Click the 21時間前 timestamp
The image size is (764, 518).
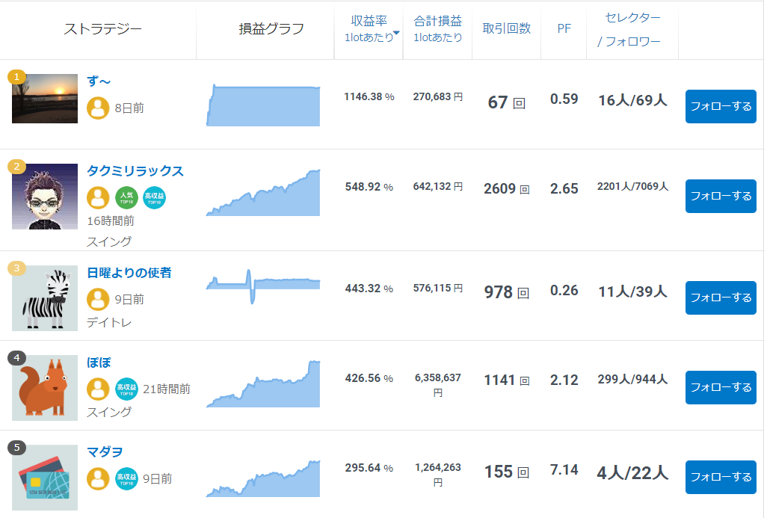click(167, 389)
